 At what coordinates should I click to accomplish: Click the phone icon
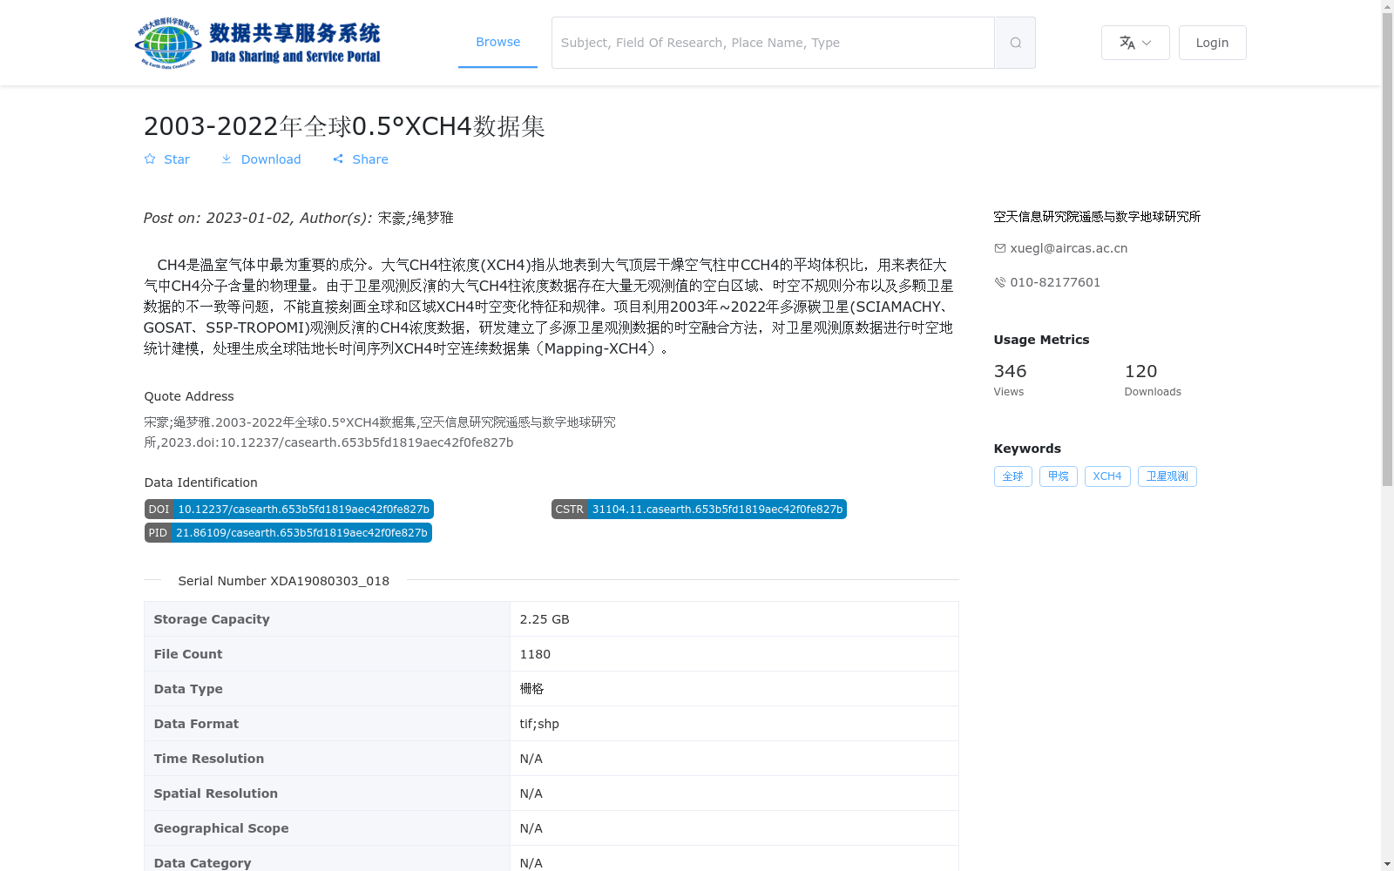[1000, 282]
